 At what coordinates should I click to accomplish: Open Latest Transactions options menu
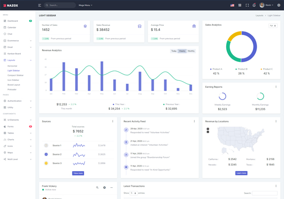pos(276,186)
